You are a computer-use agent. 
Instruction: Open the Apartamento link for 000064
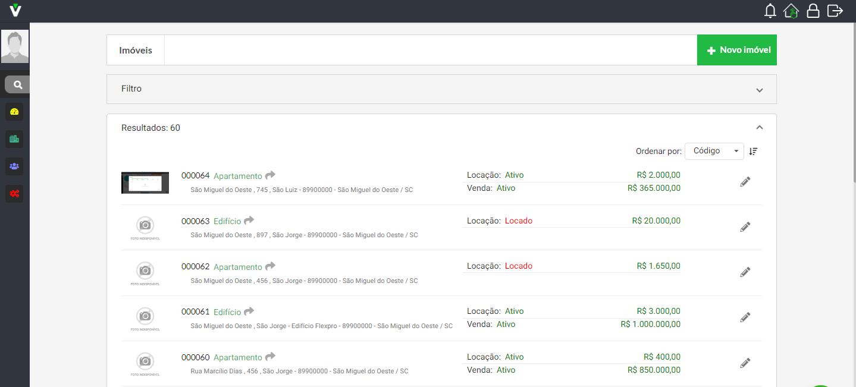click(x=238, y=176)
